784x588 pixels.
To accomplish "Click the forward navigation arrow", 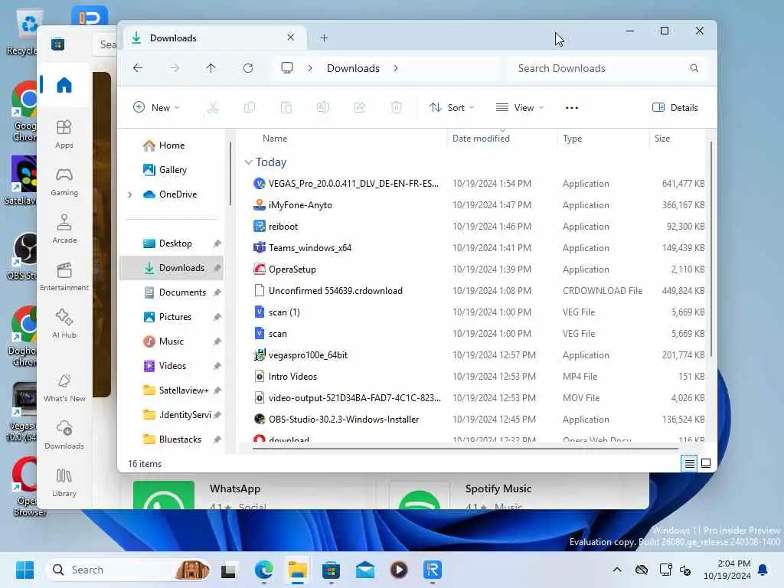I will point(174,68).
